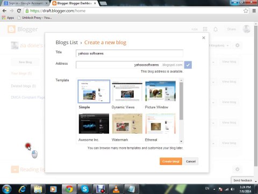Reload the Blogger page
Screen dimensions: 258x194
click(19, 11)
